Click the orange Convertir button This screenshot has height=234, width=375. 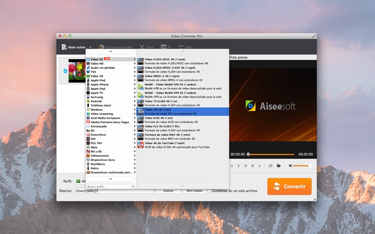[x=289, y=186]
